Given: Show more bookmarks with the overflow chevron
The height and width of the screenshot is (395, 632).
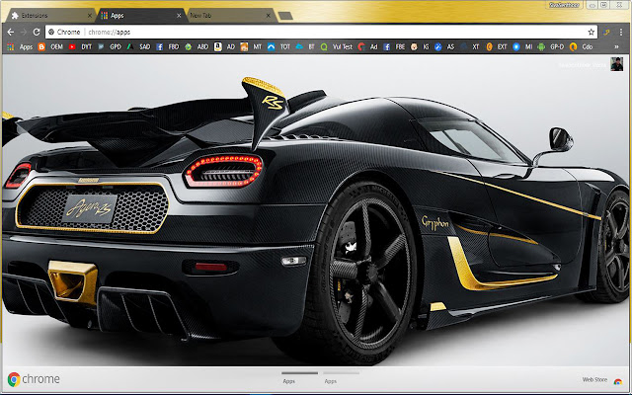Looking at the screenshot, I should coord(616,47).
